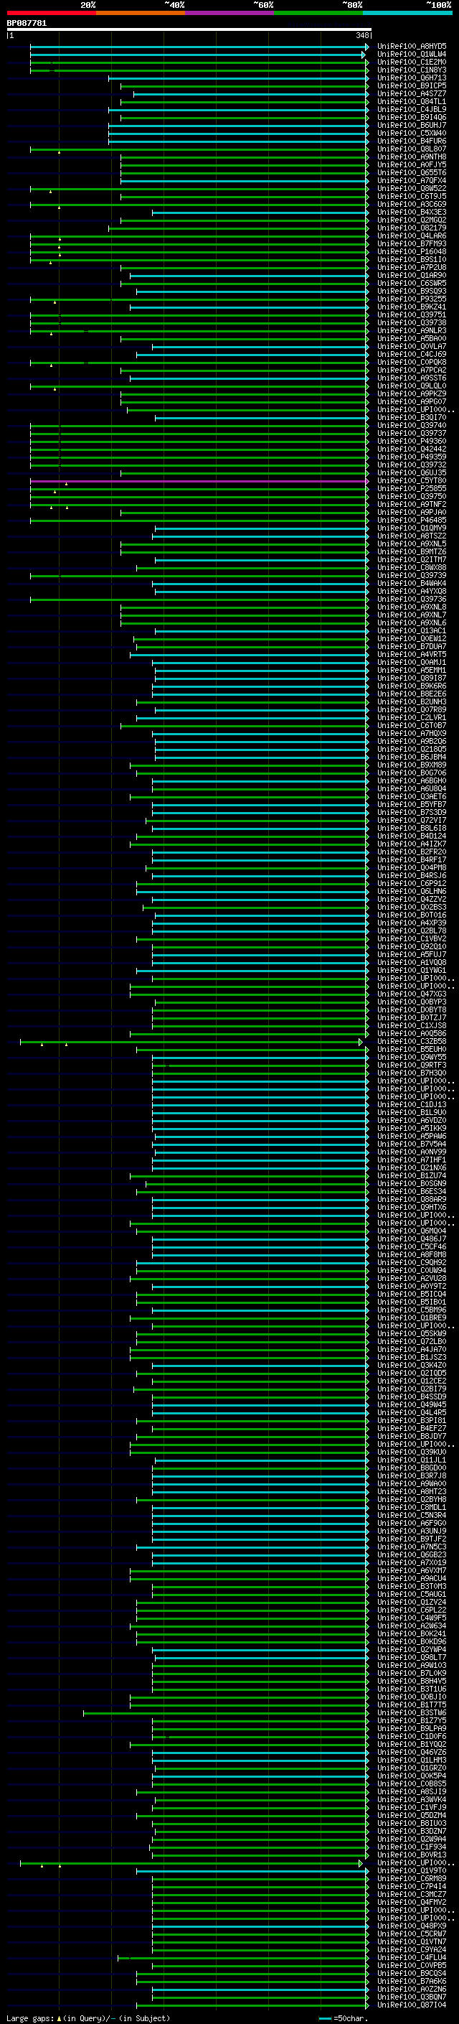The width and height of the screenshot is (459, 2024).
Task: Select the UniRef100_B4X3E3 label
Action: (412, 212)
